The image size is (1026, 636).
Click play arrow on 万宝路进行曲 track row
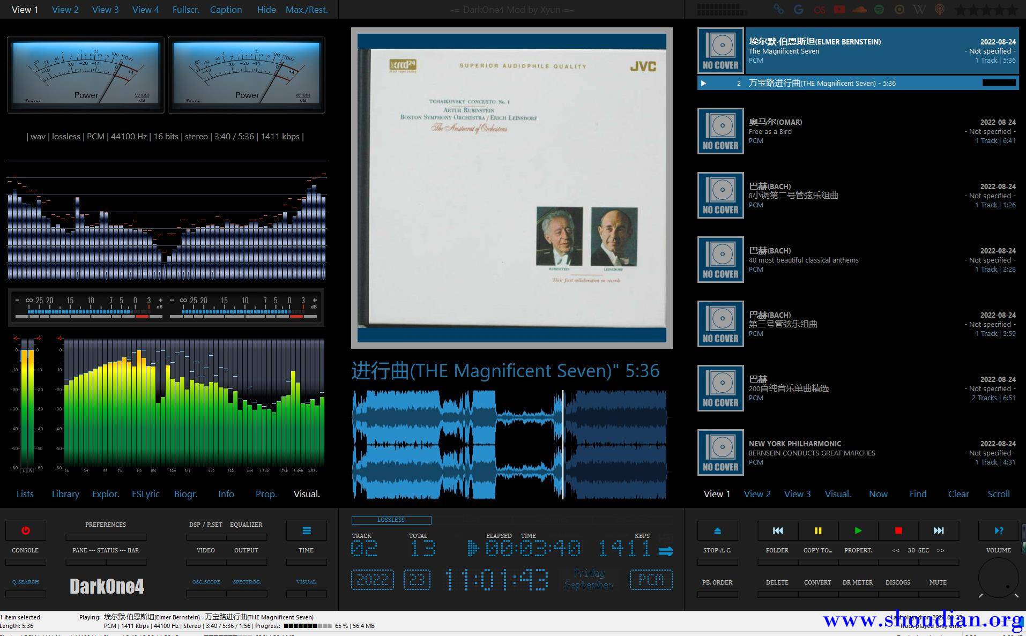[703, 83]
